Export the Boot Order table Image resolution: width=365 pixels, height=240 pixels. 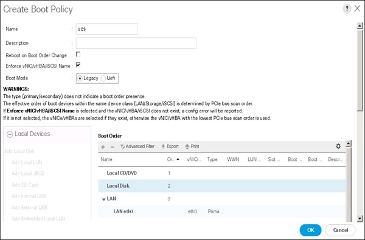point(170,146)
